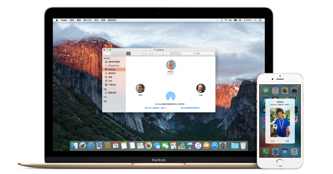Click the battery status icon
This screenshot has height=174, width=333.
236,20
